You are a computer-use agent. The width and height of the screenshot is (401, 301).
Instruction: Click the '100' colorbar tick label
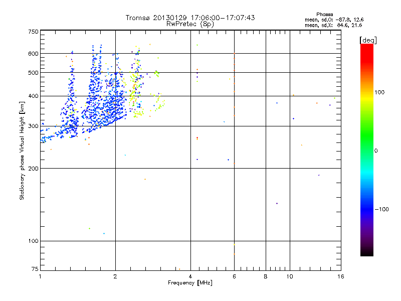379,92
